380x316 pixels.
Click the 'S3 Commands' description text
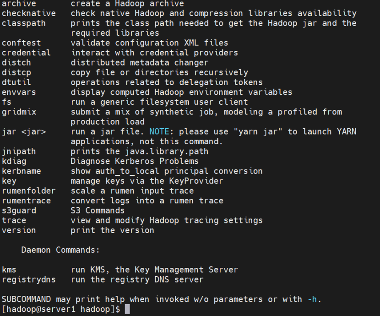[98, 210]
